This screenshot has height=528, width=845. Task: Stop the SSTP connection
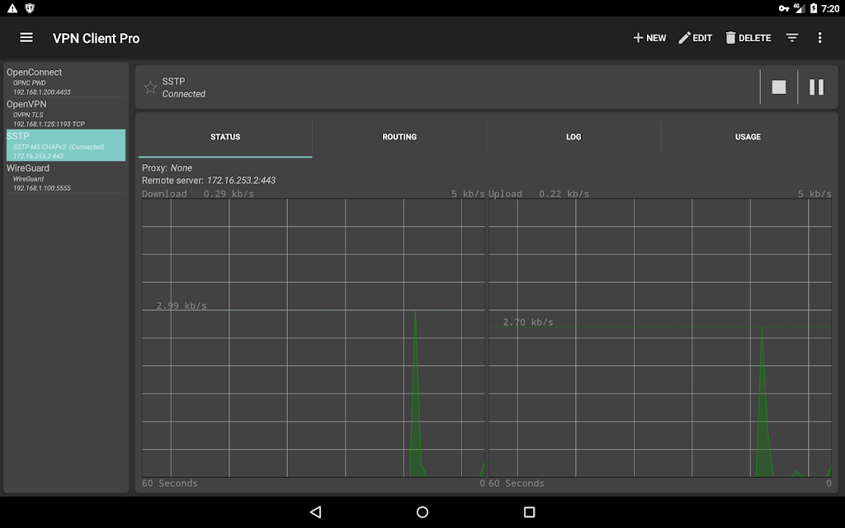[778, 87]
